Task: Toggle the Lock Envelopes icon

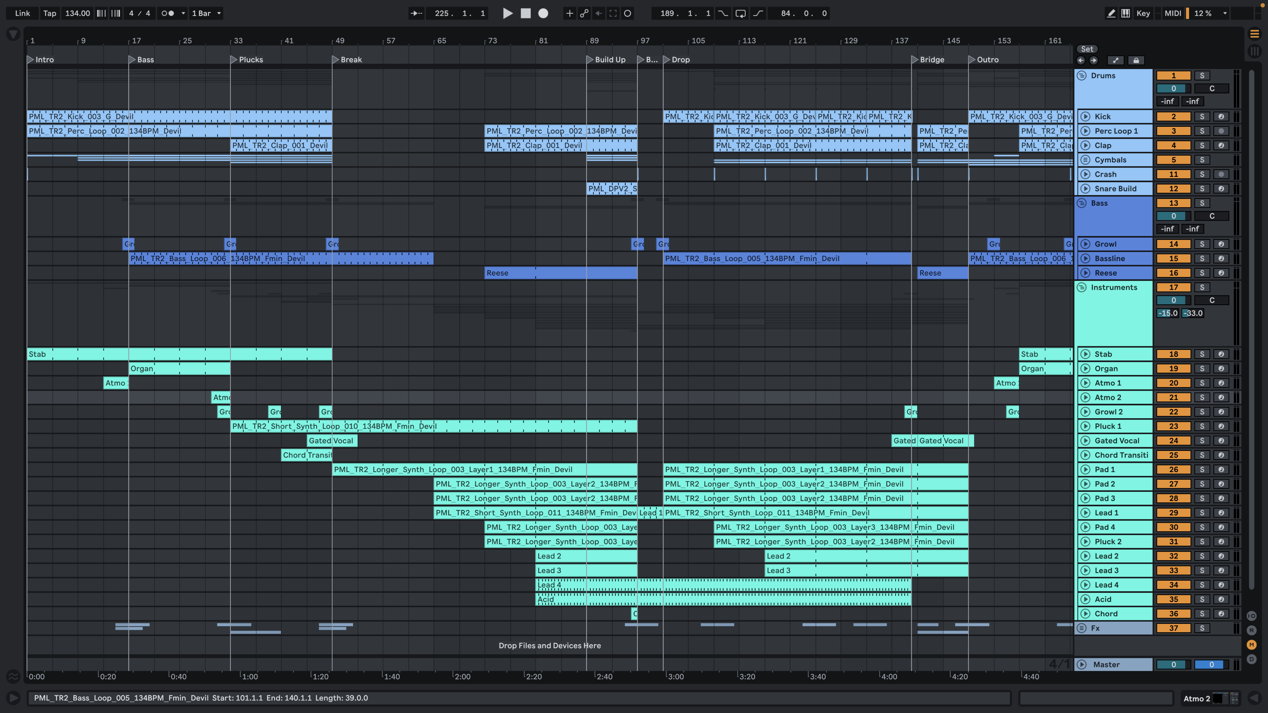Action: coord(1136,60)
